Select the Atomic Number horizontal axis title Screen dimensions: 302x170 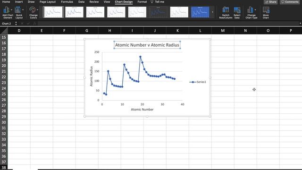(142, 110)
